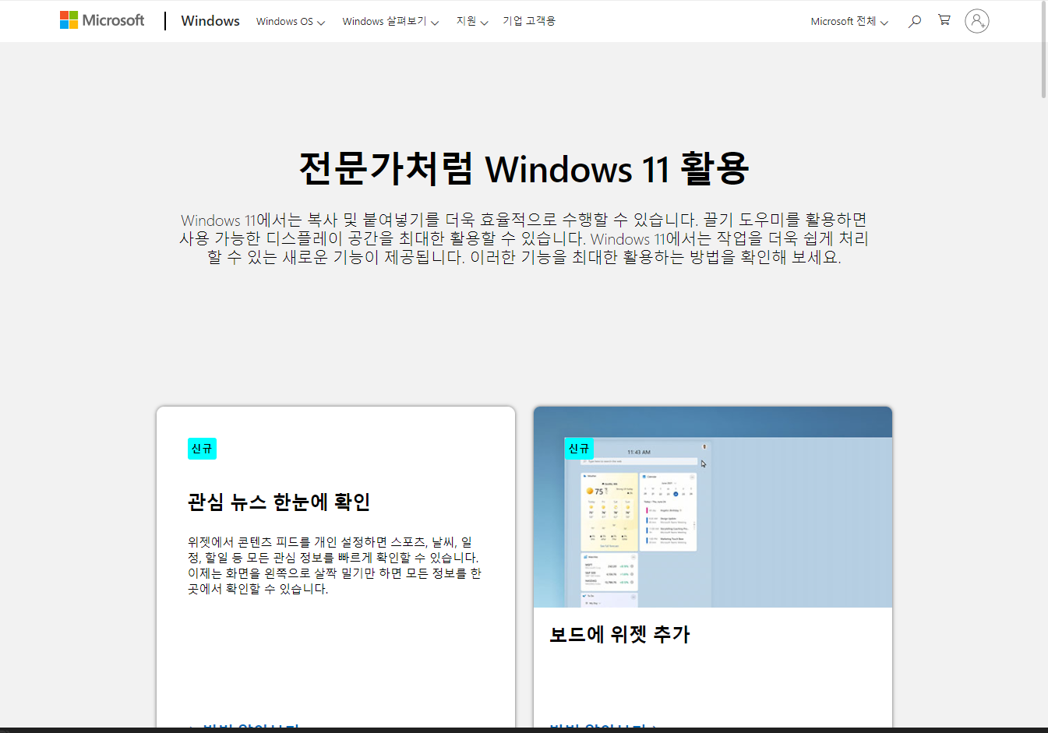Click the account sign-in avatar icon
The image size is (1048, 733).
pyautogui.click(x=977, y=21)
